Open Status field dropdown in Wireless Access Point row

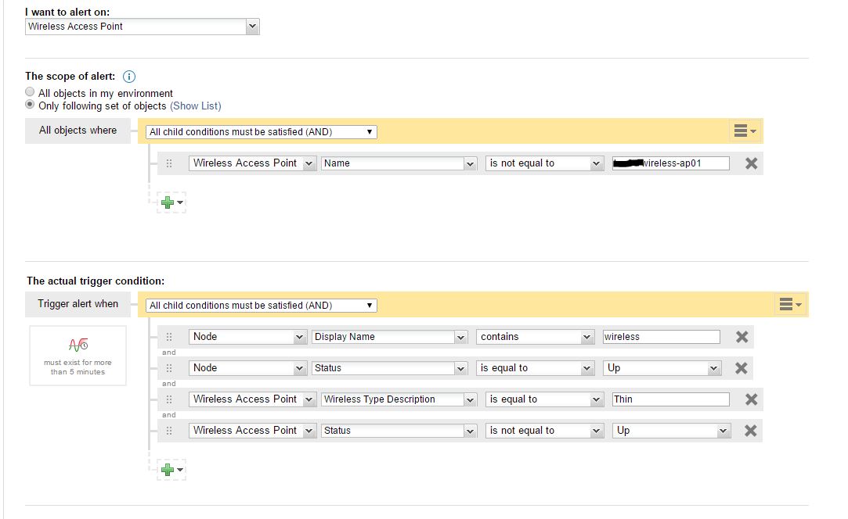click(399, 431)
